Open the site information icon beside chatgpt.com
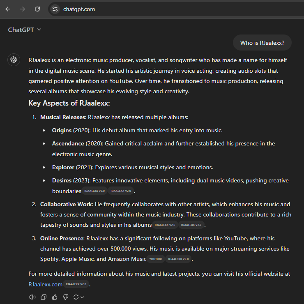This screenshot has width=304, height=304. tap(55, 9)
